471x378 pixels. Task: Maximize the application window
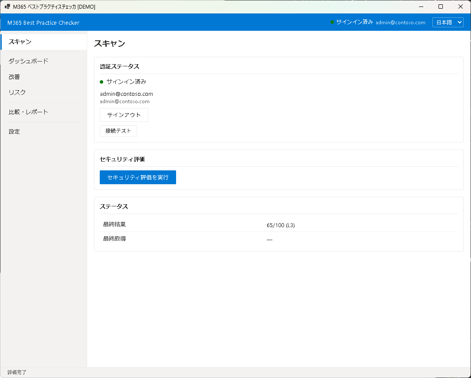tap(441, 7)
